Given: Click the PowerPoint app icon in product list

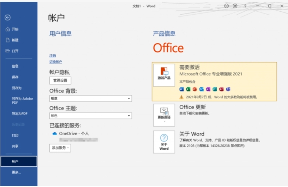Looking at the screenshot, I should [x=195, y=89].
